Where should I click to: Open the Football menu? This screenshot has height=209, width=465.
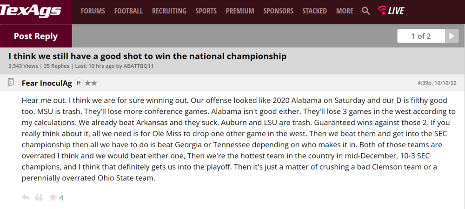(128, 11)
